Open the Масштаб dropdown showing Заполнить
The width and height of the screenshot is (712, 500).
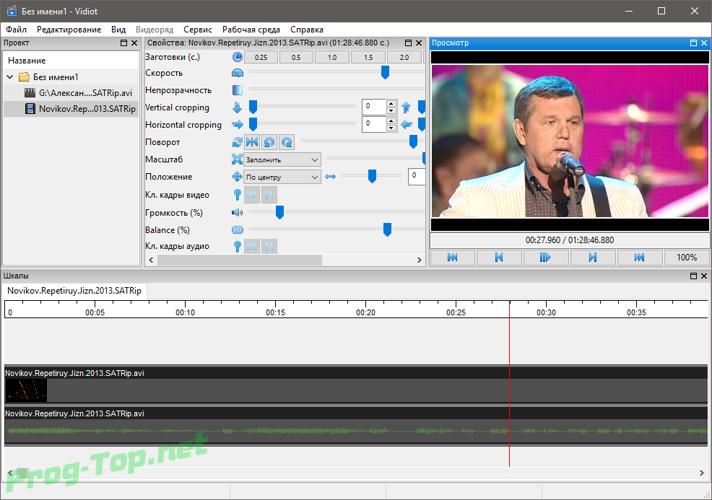pos(282,159)
